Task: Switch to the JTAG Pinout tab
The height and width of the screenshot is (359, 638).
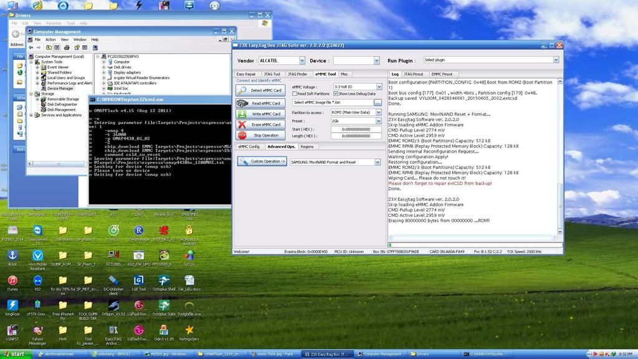Action: pos(414,74)
